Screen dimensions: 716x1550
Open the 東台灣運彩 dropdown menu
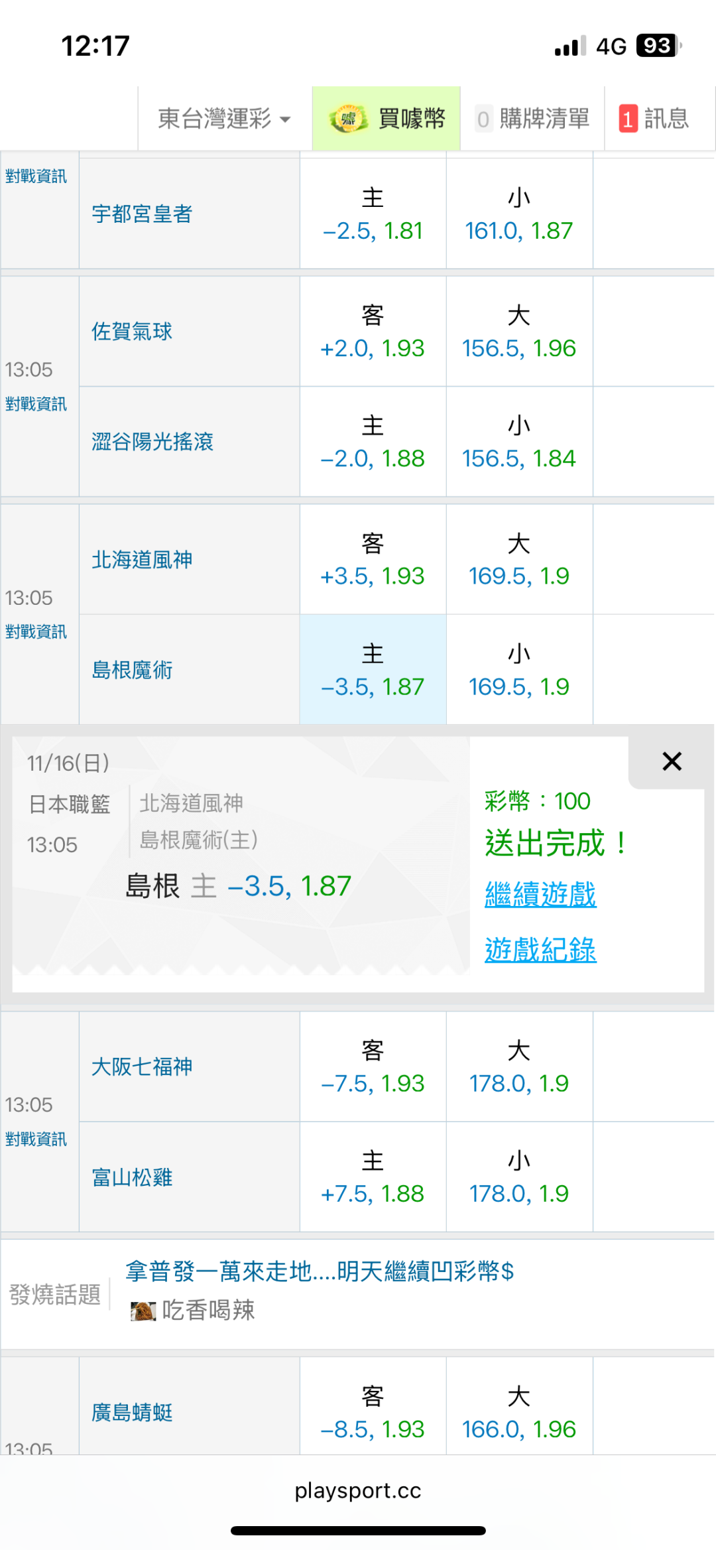215,119
